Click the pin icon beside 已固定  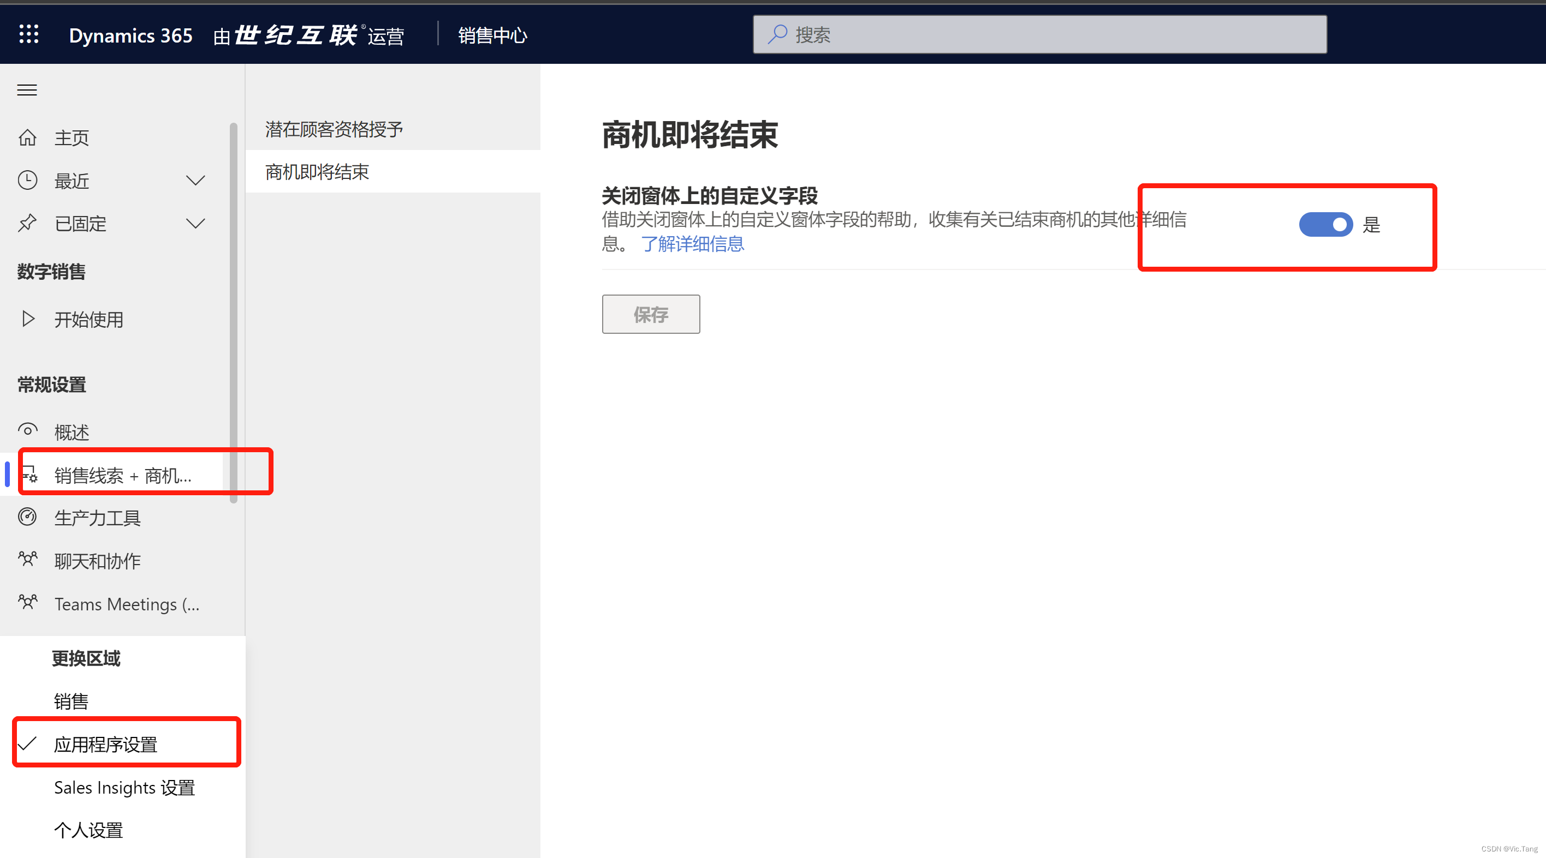[28, 224]
